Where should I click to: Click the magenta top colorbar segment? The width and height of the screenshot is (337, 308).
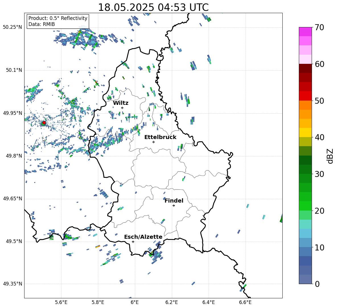click(x=305, y=32)
